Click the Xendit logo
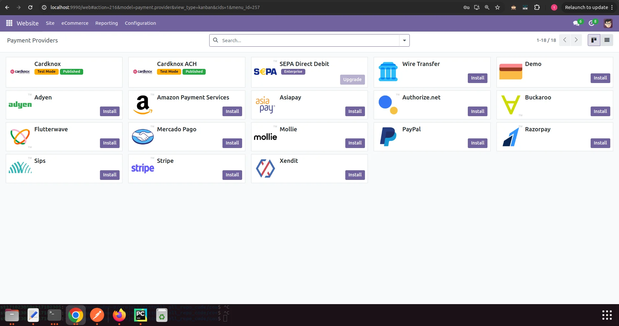The height and width of the screenshot is (326, 619). 265,168
